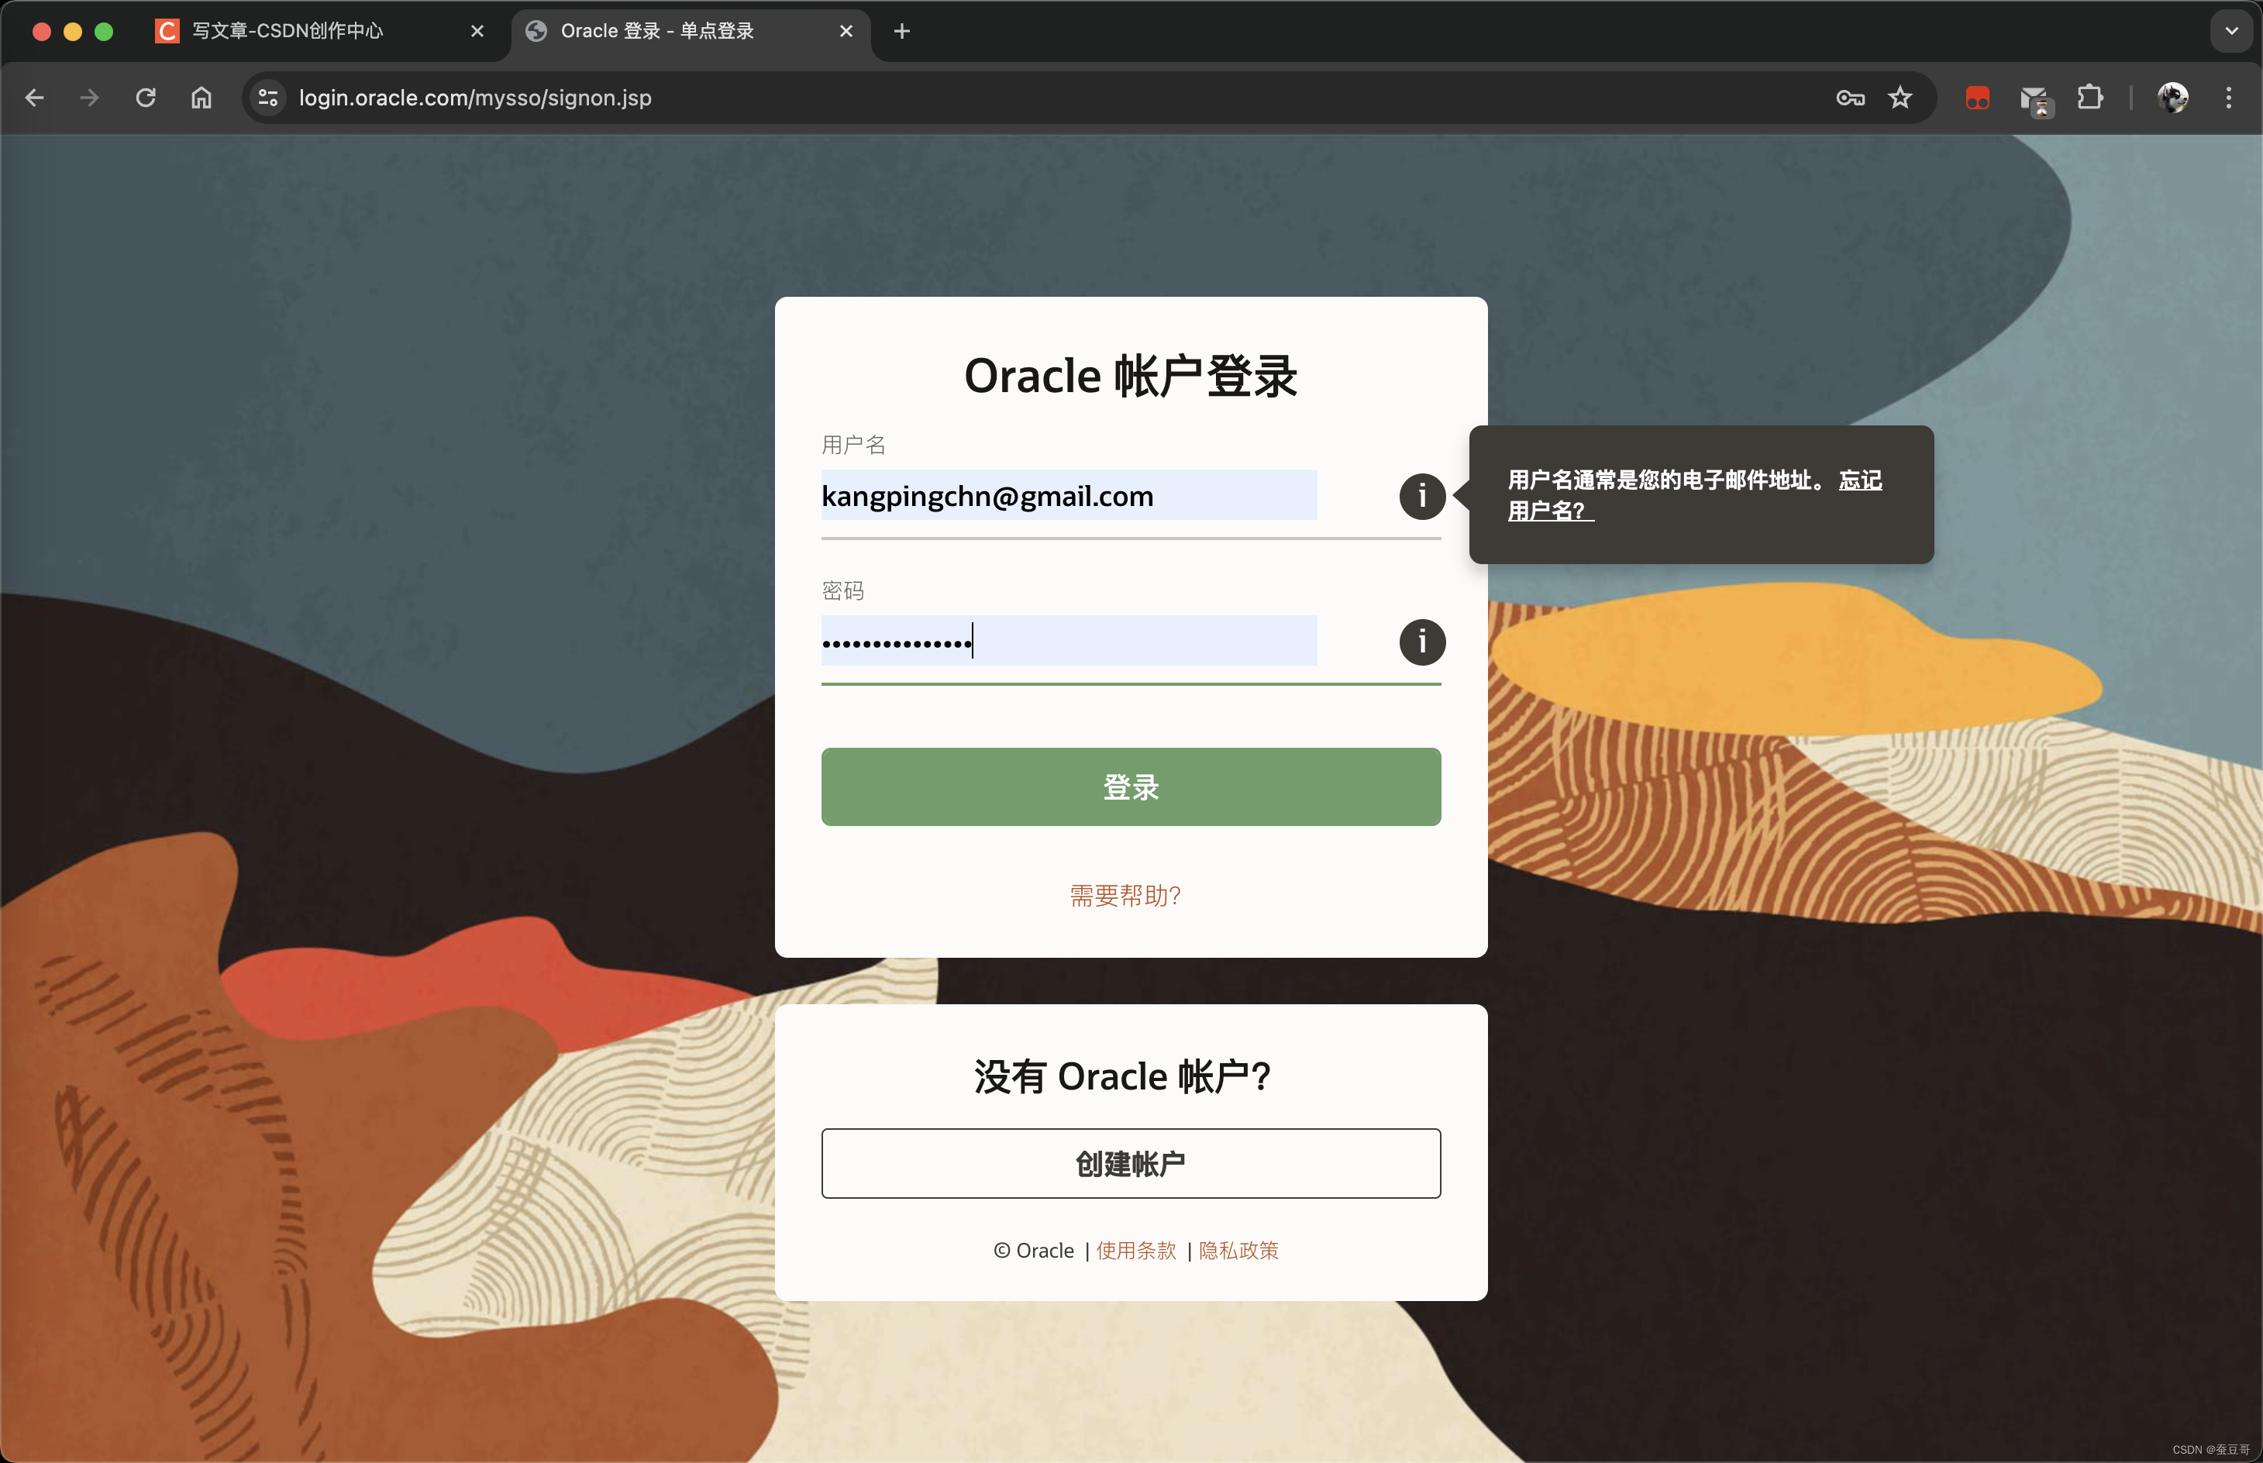Click the 创建帐户 button

click(1131, 1163)
